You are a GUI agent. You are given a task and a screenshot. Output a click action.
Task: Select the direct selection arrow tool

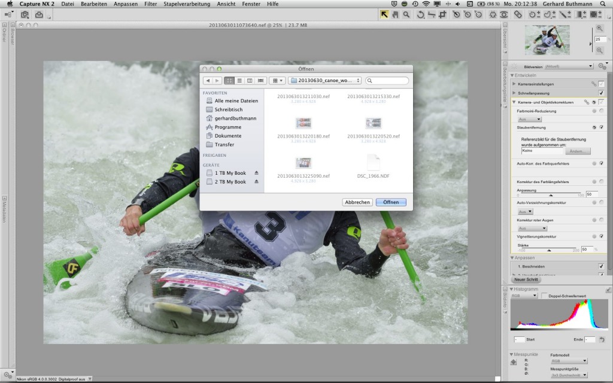pyautogui.click(x=384, y=15)
